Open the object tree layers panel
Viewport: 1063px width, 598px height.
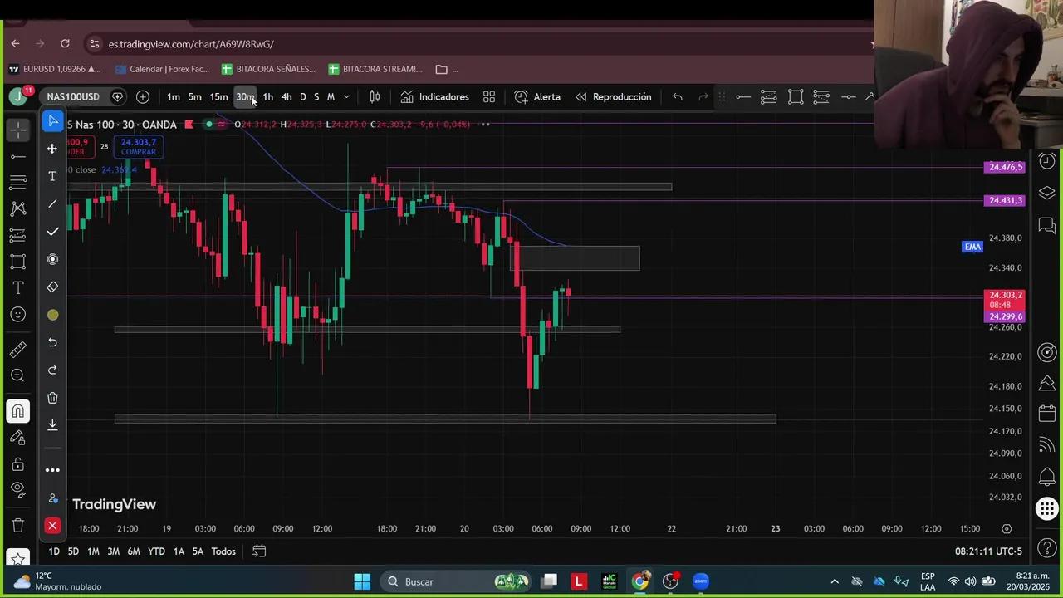[1046, 193]
